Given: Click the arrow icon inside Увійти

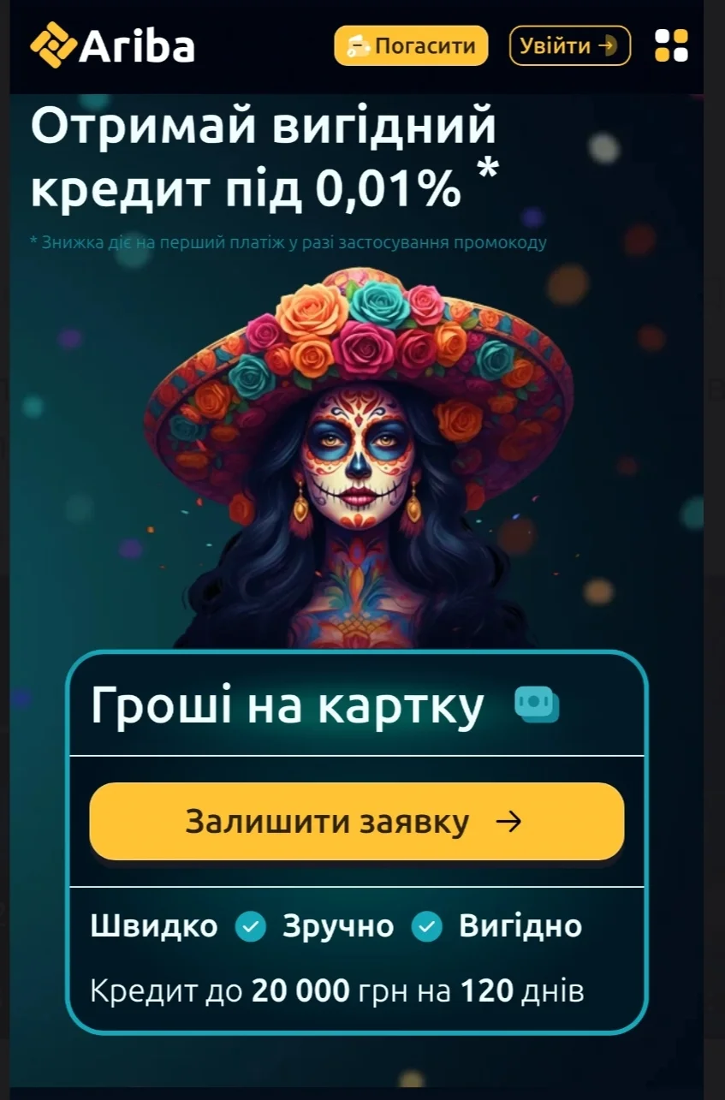Looking at the screenshot, I should click(609, 45).
